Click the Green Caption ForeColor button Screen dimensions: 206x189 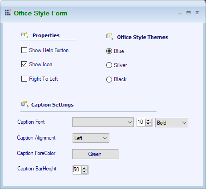[x=95, y=154]
